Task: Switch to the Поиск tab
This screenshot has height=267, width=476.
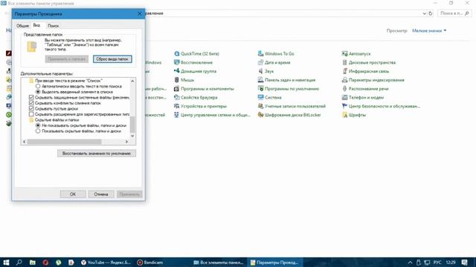Action: (53, 26)
